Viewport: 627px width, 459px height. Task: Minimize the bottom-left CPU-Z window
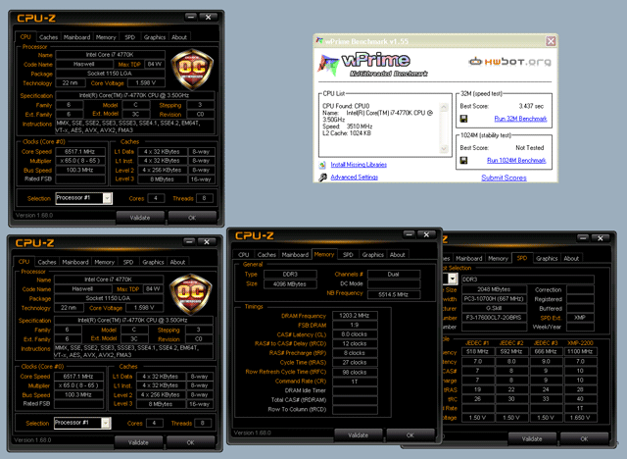pos(189,241)
